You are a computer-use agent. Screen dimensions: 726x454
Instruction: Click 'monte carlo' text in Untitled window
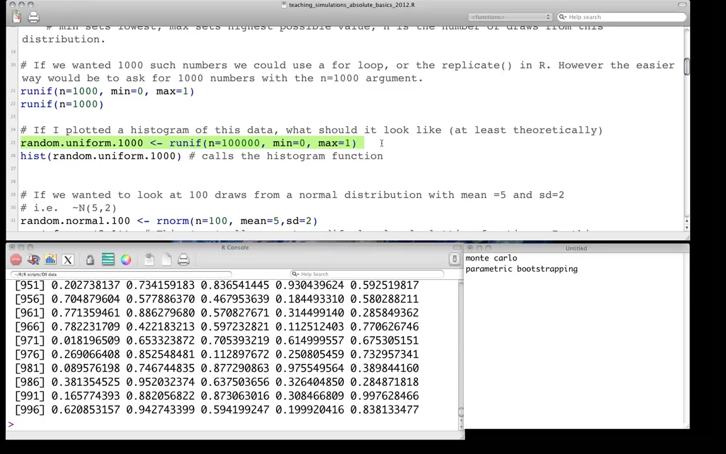click(x=491, y=258)
